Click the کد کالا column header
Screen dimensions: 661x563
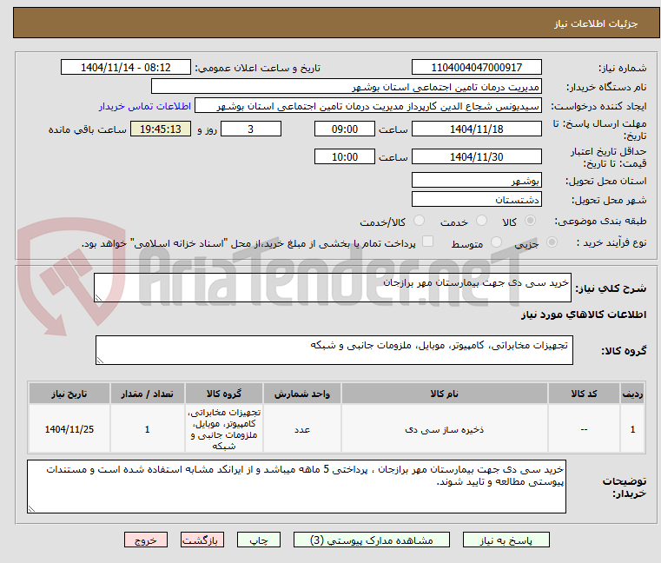[584, 394]
